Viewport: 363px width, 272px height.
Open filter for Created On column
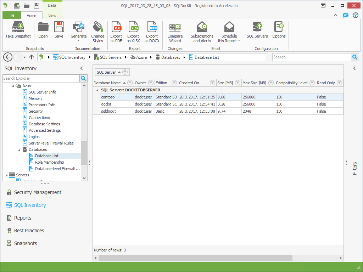point(212,83)
